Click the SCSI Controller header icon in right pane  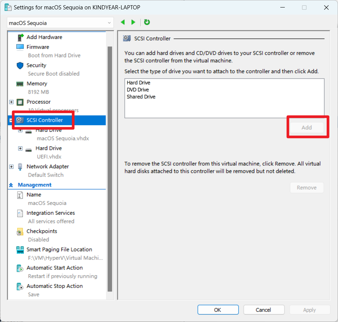[x=127, y=38]
